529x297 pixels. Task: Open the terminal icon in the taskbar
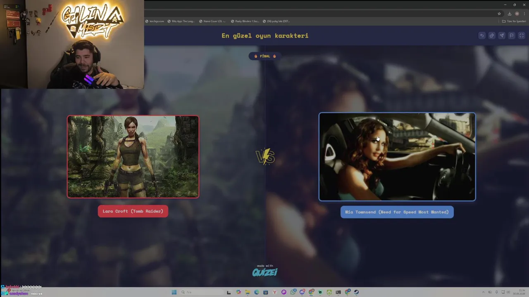(338, 292)
